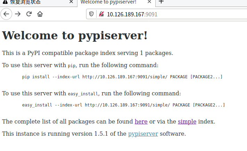Image resolution: width=247 pixels, height=151 pixels.
Task: Click the inline 'pip' code word
Action: (72, 66)
